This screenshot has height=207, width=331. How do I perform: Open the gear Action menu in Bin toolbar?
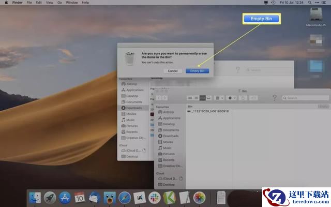coord(232,98)
